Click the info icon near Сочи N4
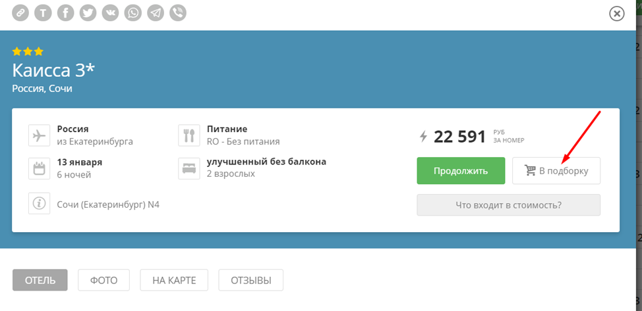Screen dimensions: 642x311 click(39, 204)
